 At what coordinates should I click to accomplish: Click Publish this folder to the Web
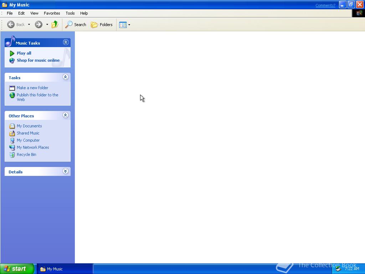point(37,97)
